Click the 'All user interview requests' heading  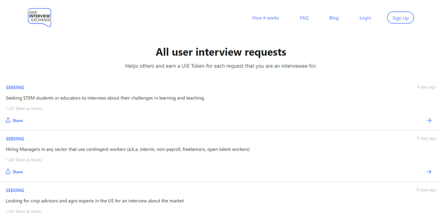(x=221, y=52)
